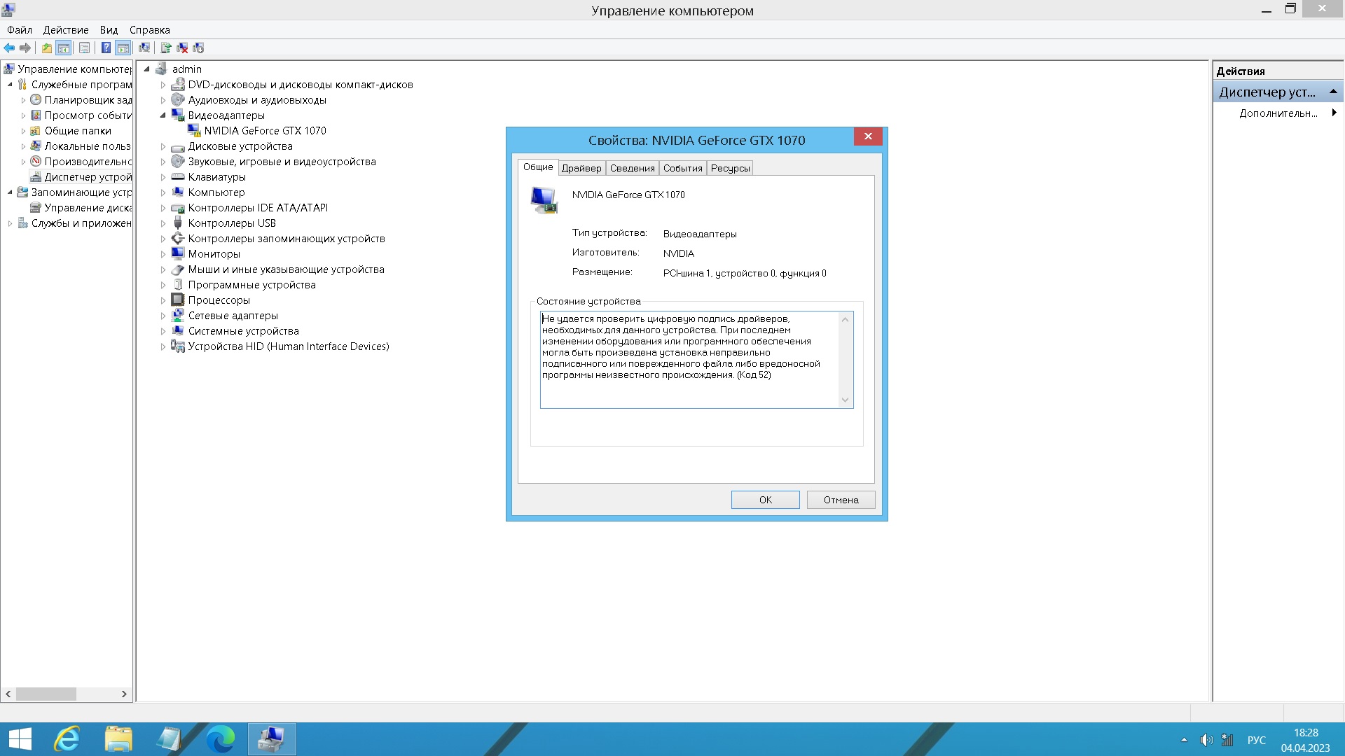1345x756 pixels.
Task: Click the Network adapters category icon
Action: pos(178,316)
